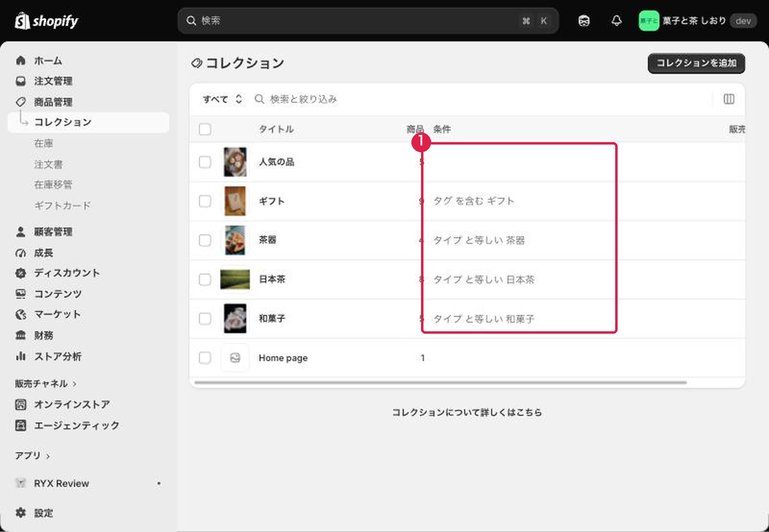Focus the top 検索 search field
Image resolution: width=769 pixels, height=532 pixels.
click(x=368, y=21)
